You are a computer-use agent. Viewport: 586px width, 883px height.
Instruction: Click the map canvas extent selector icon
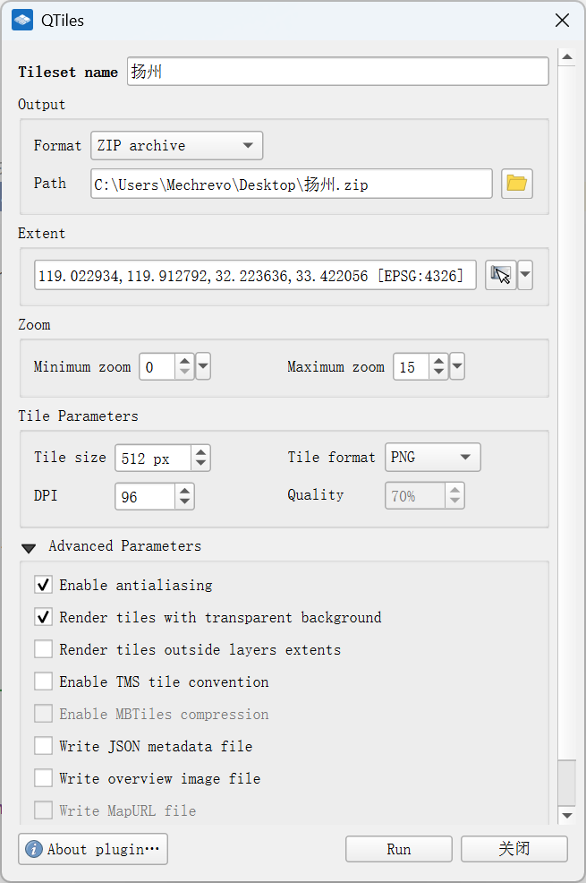click(x=501, y=276)
